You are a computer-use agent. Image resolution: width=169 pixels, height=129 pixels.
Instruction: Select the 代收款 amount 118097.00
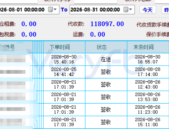click(x=107, y=24)
